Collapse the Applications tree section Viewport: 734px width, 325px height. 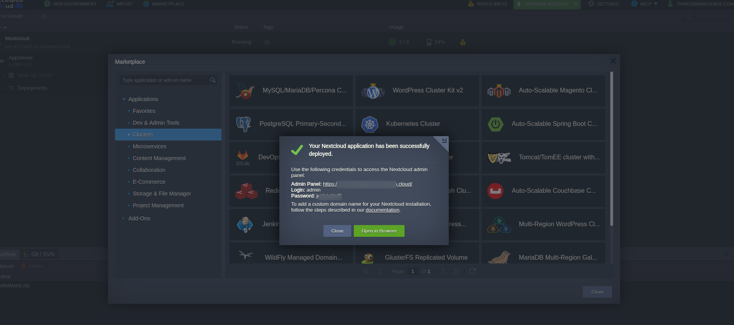pyautogui.click(x=124, y=100)
